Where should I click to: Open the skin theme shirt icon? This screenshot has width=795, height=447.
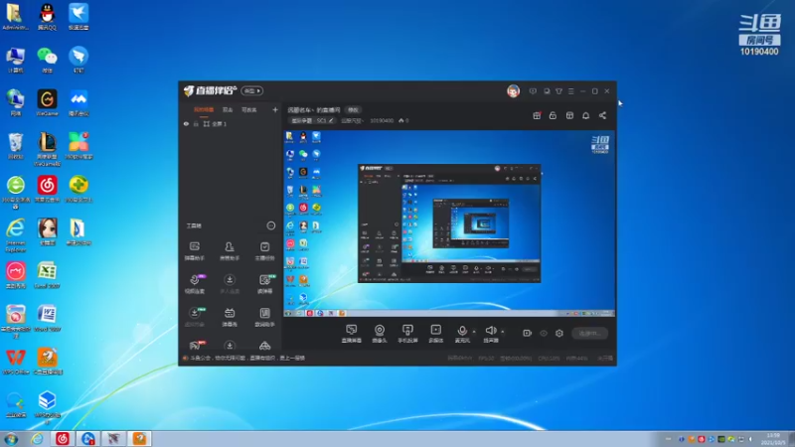[x=558, y=91]
